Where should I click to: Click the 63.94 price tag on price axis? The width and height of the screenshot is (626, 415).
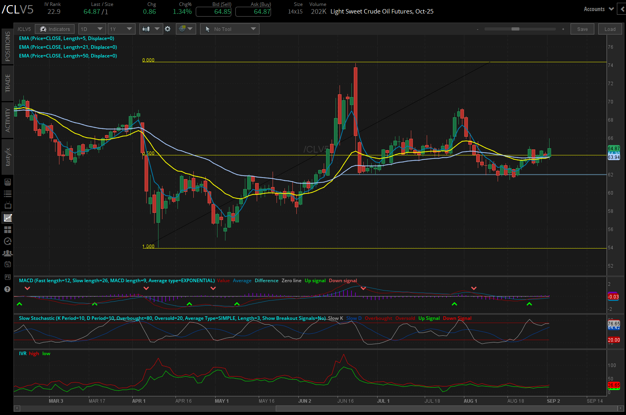pyautogui.click(x=614, y=157)
